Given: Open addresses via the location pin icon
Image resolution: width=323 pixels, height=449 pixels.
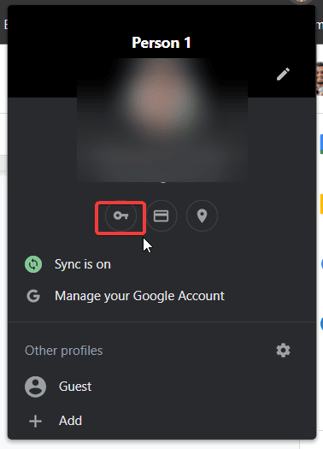Looking at the screenshot, I should pyautogui.click(x=202, y=216).
